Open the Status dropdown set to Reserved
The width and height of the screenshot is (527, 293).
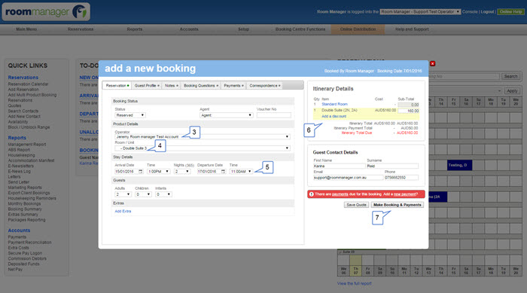(130, 115)
